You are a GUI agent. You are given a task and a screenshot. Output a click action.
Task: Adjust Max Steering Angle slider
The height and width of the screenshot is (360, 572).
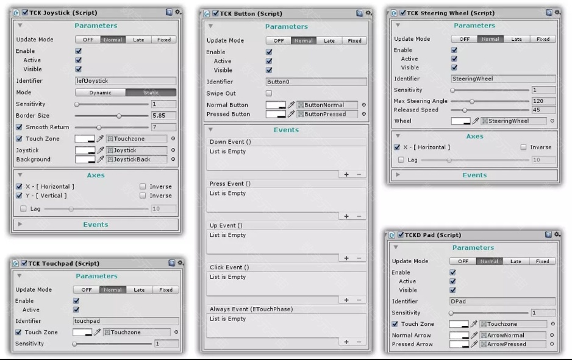pyautogui.click(x=490, y=101)
